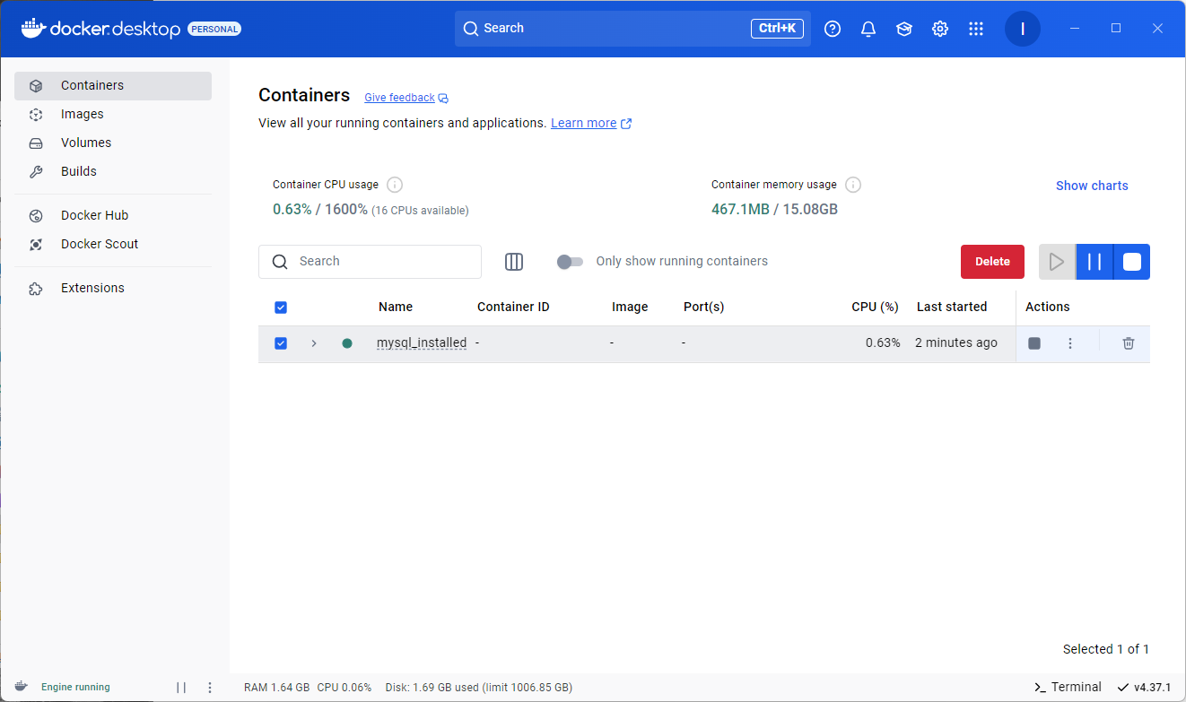Open the user account avatar
The image size is (1186, 702).
point(1023,29)
